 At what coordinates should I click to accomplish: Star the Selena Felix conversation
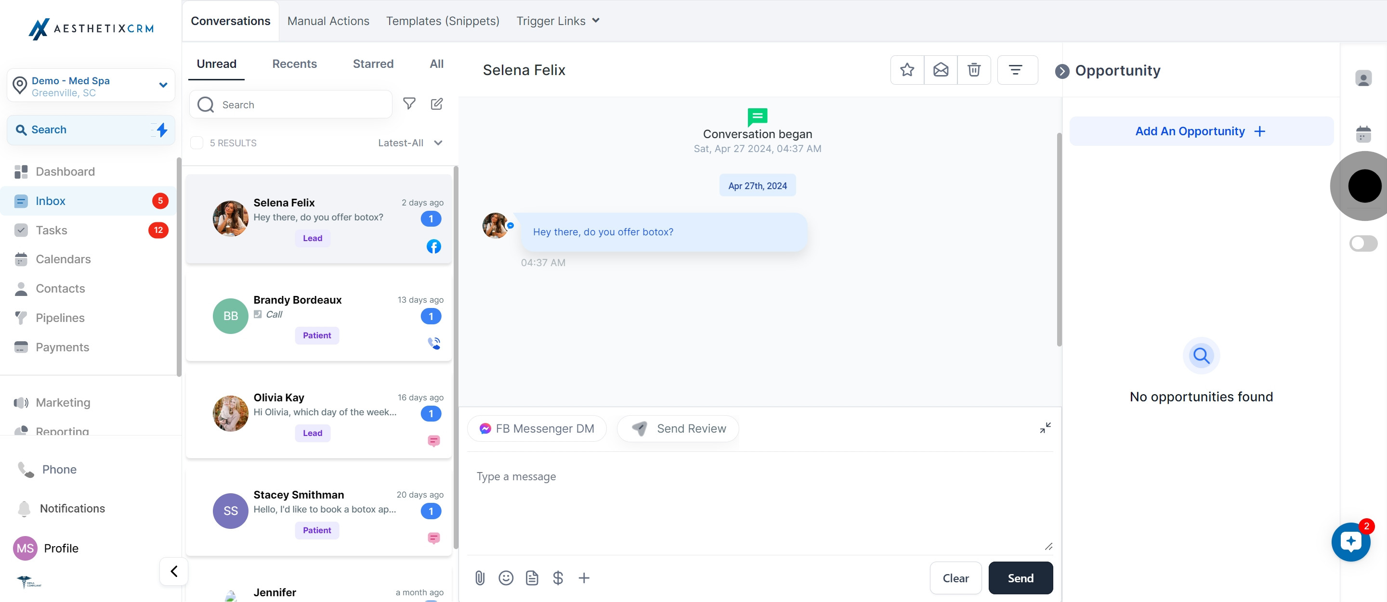907,70
